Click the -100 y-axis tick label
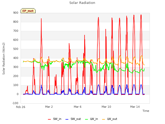 15,103
